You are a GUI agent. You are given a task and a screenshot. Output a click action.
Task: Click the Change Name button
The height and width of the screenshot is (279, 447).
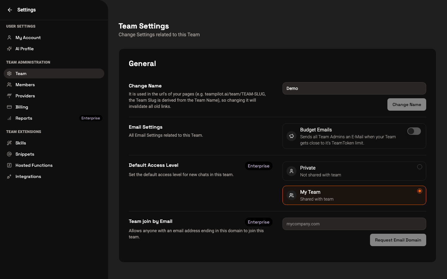click(x=407, y=104)
